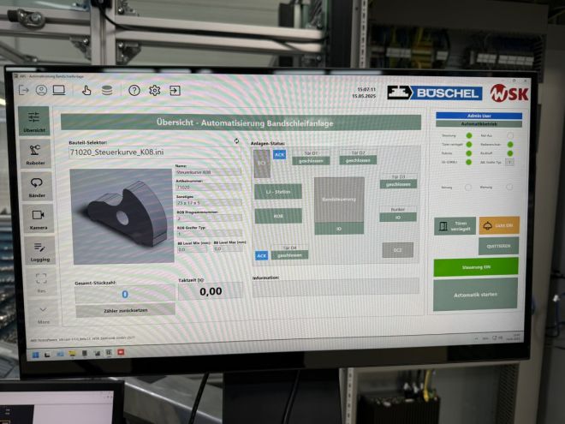The image size is (565, 424).
Task: Click the laptop screen icon in toolbar
Action: click(x=59, y=90)
